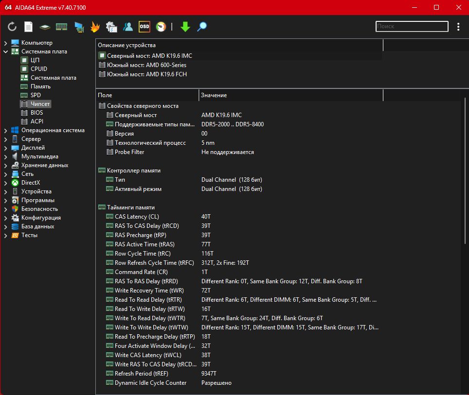Click the network computer toolbar icon
This screenshot has width=469, height=395.
(x=79, y=27)
